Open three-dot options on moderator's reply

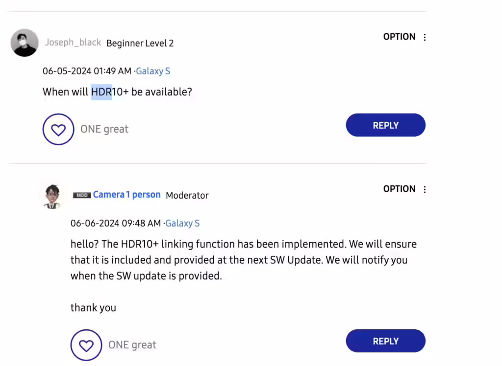pyautogui.click(x=425, y=189)
